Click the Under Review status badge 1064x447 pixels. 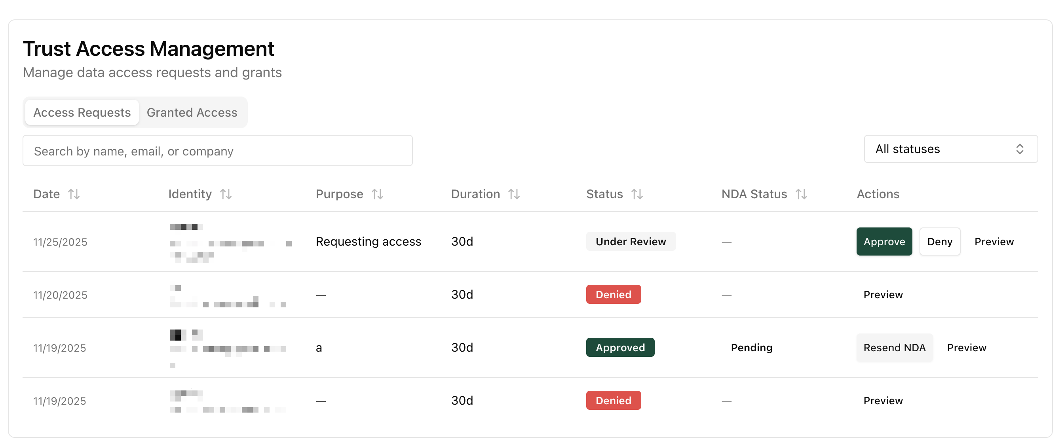point(631,241)
